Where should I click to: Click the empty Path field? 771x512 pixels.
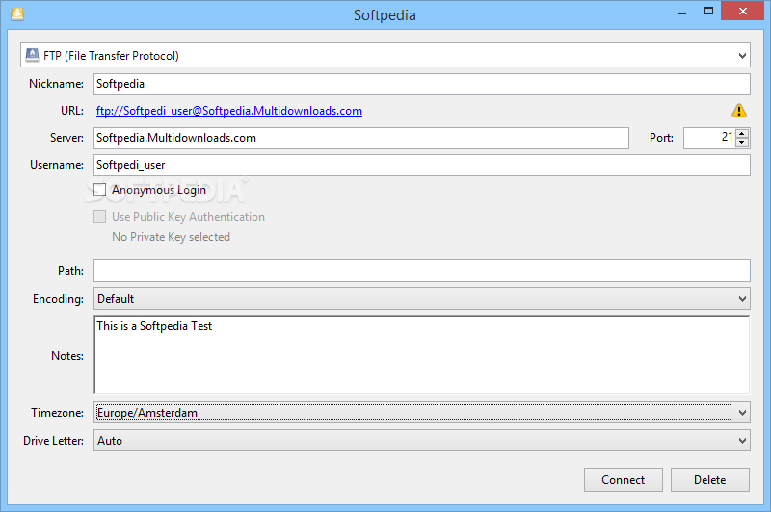422,271
